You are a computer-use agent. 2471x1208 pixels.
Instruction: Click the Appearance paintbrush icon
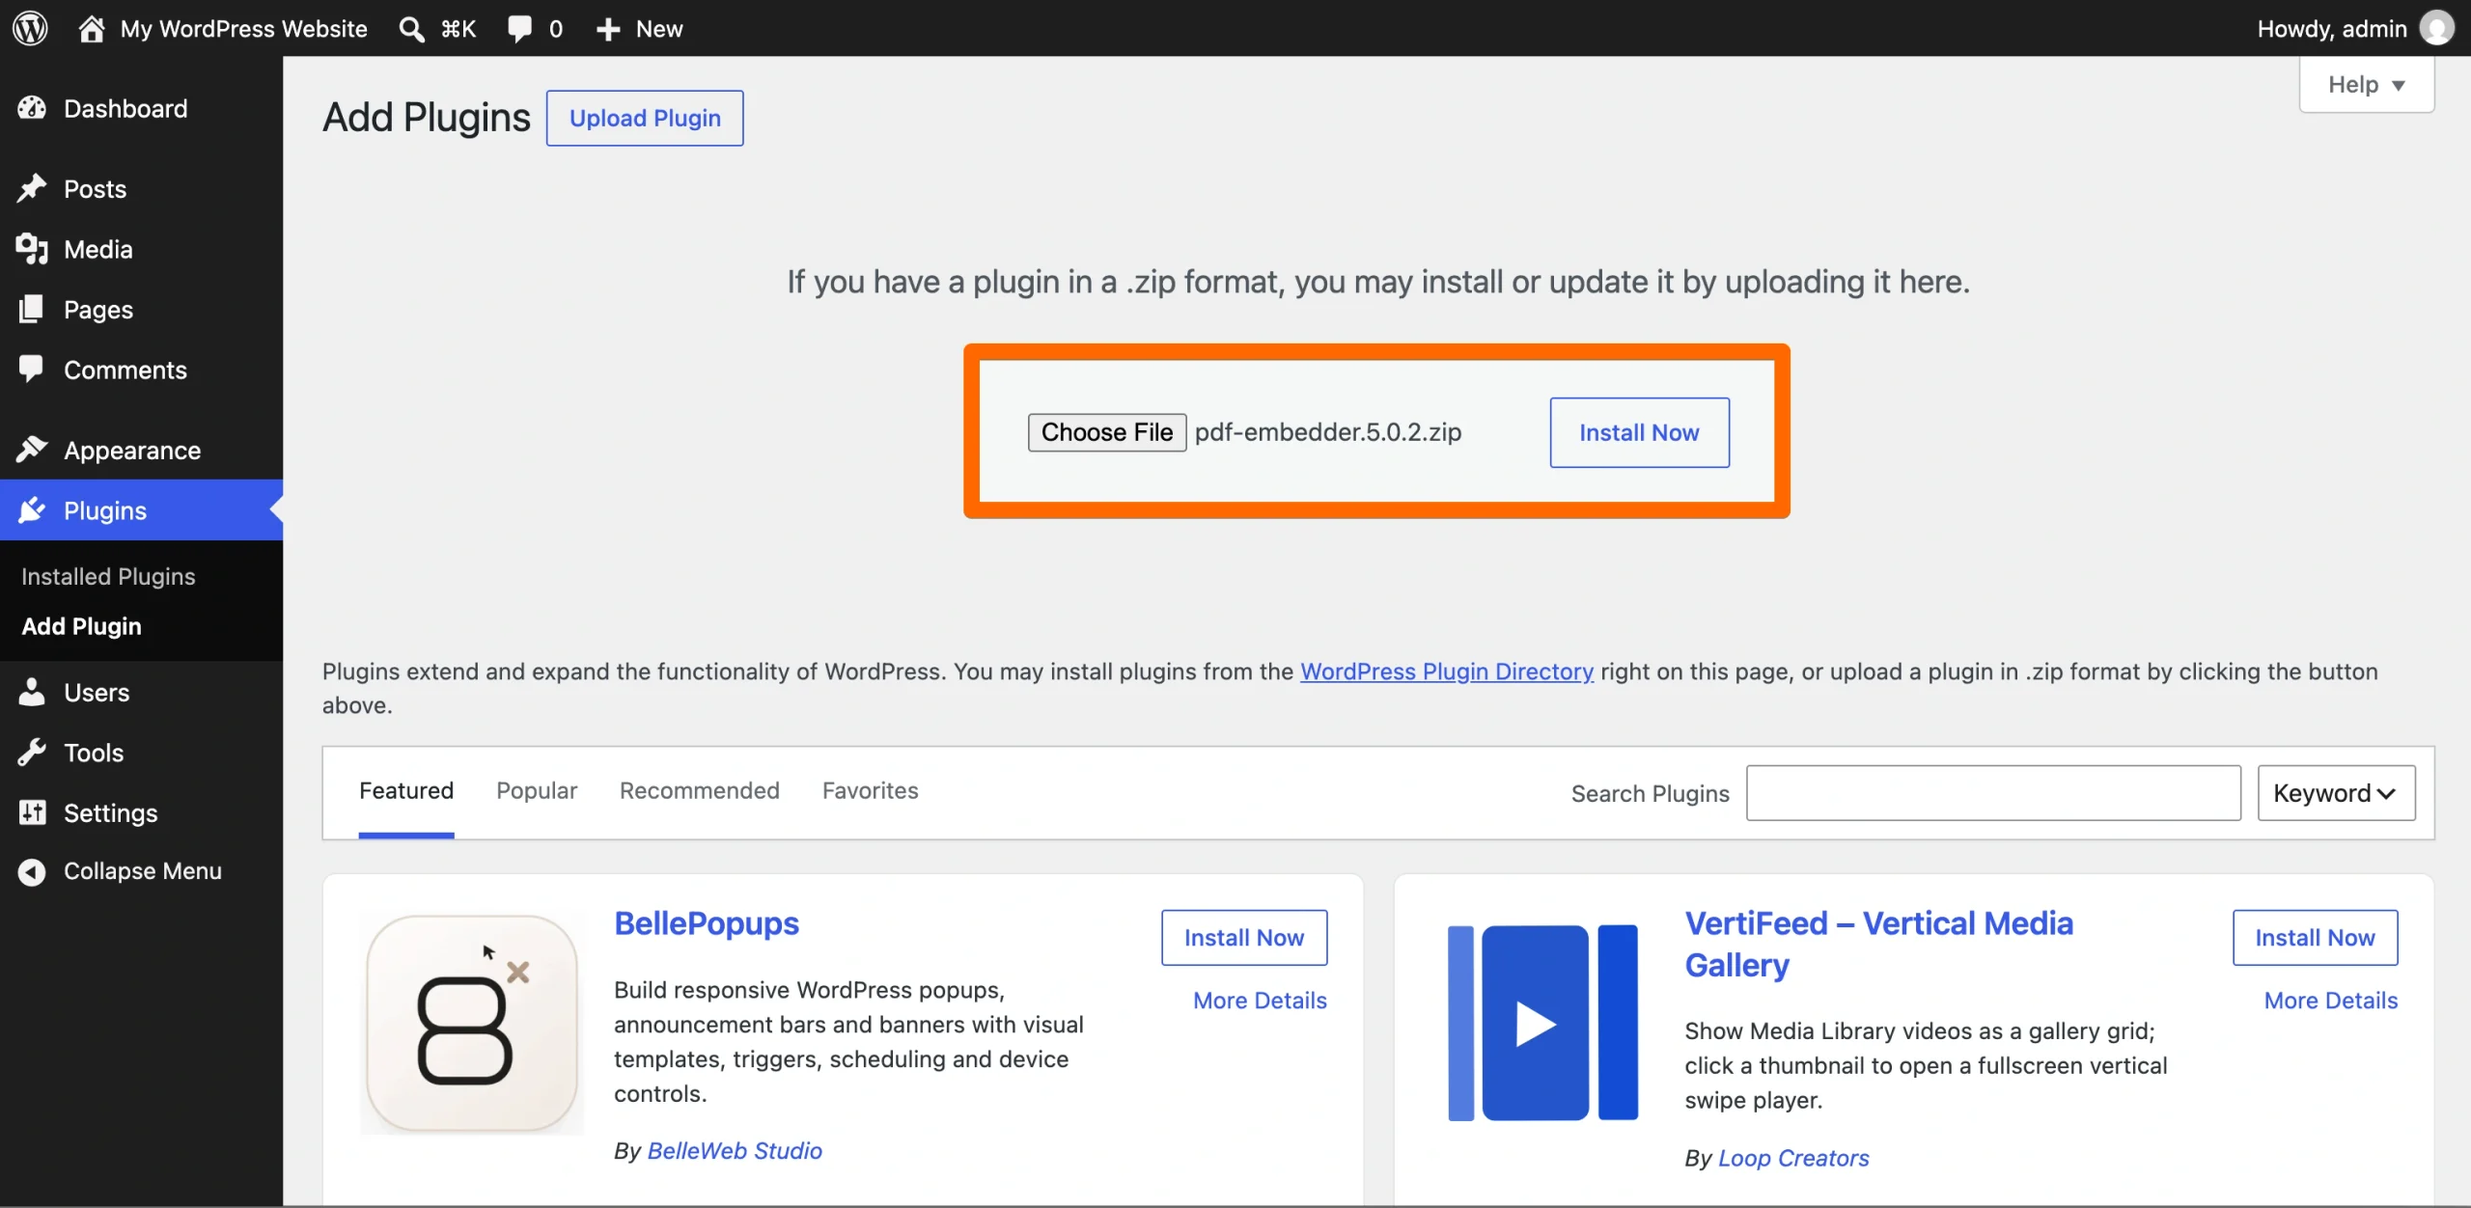pyautogui.click(x=32, y=450)
